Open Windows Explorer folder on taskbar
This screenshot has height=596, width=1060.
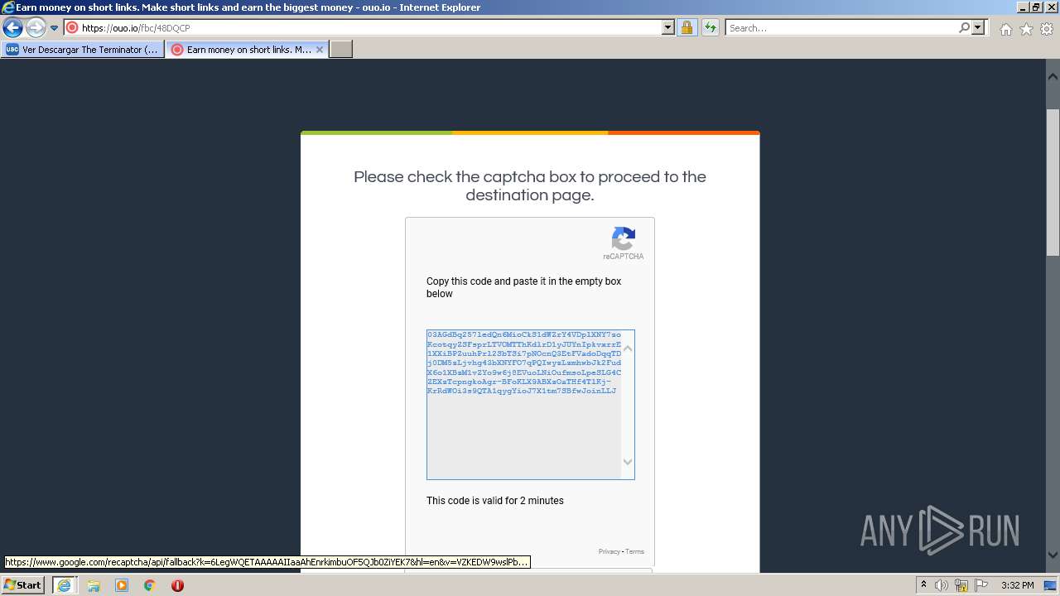coord(94,585)
